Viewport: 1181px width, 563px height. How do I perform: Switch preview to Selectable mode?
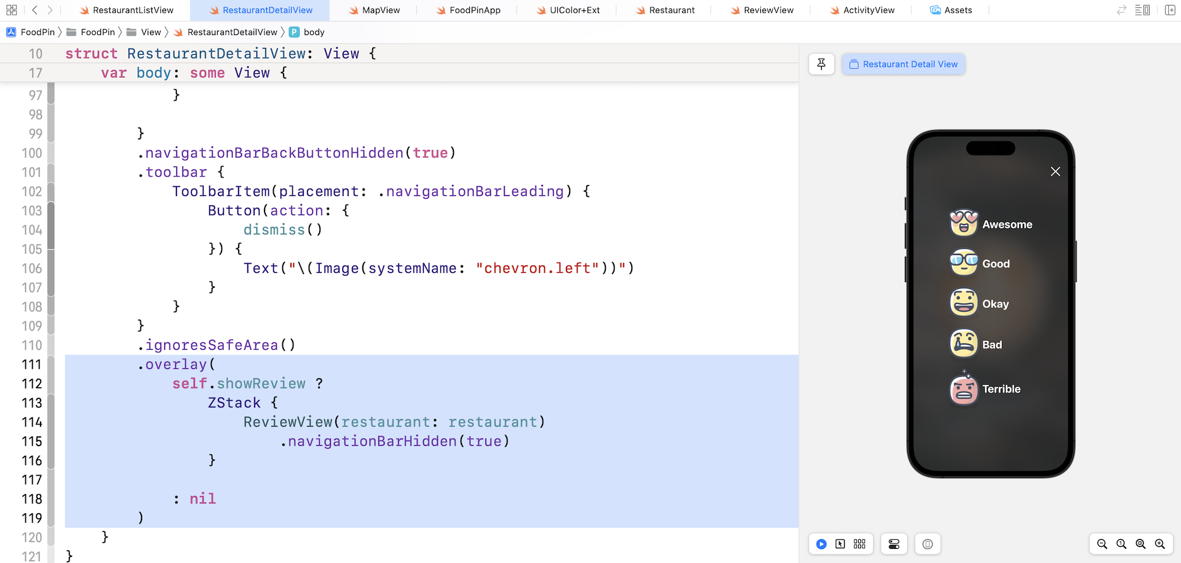coord(840,544)
